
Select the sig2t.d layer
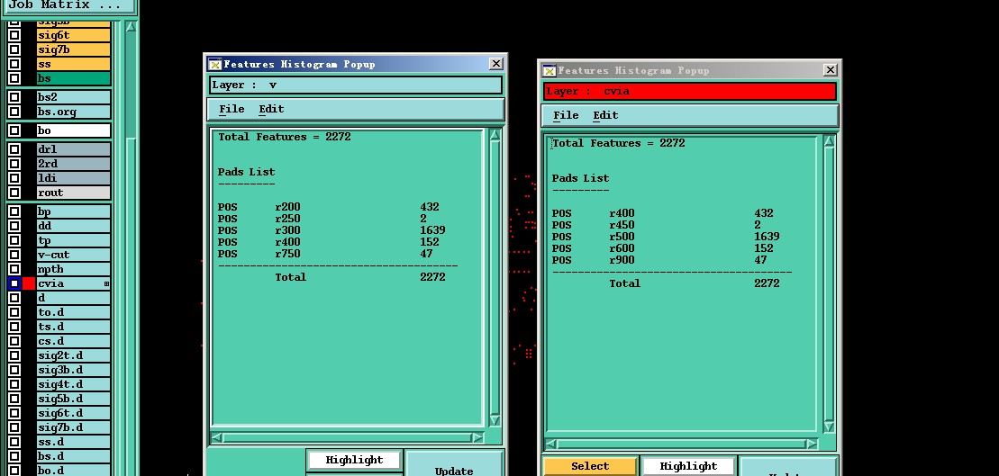pyautogui.click(x=74, y=355)
